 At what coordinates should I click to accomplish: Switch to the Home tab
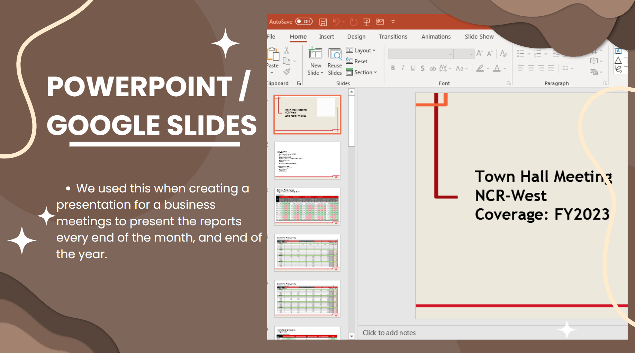298,37
